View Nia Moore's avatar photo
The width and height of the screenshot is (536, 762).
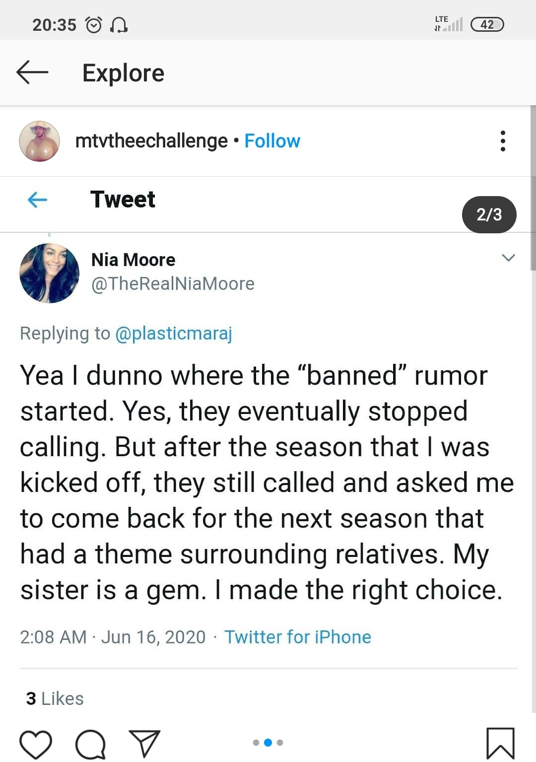49,273
